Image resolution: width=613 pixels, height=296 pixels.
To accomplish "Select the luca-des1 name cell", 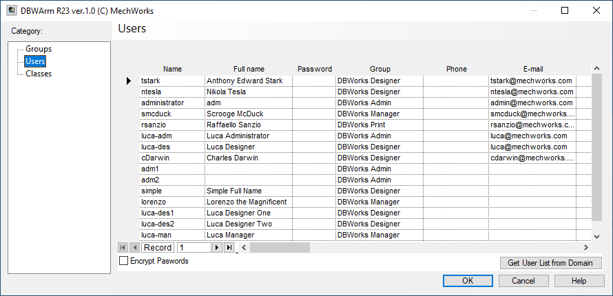I will coord(172,213).
